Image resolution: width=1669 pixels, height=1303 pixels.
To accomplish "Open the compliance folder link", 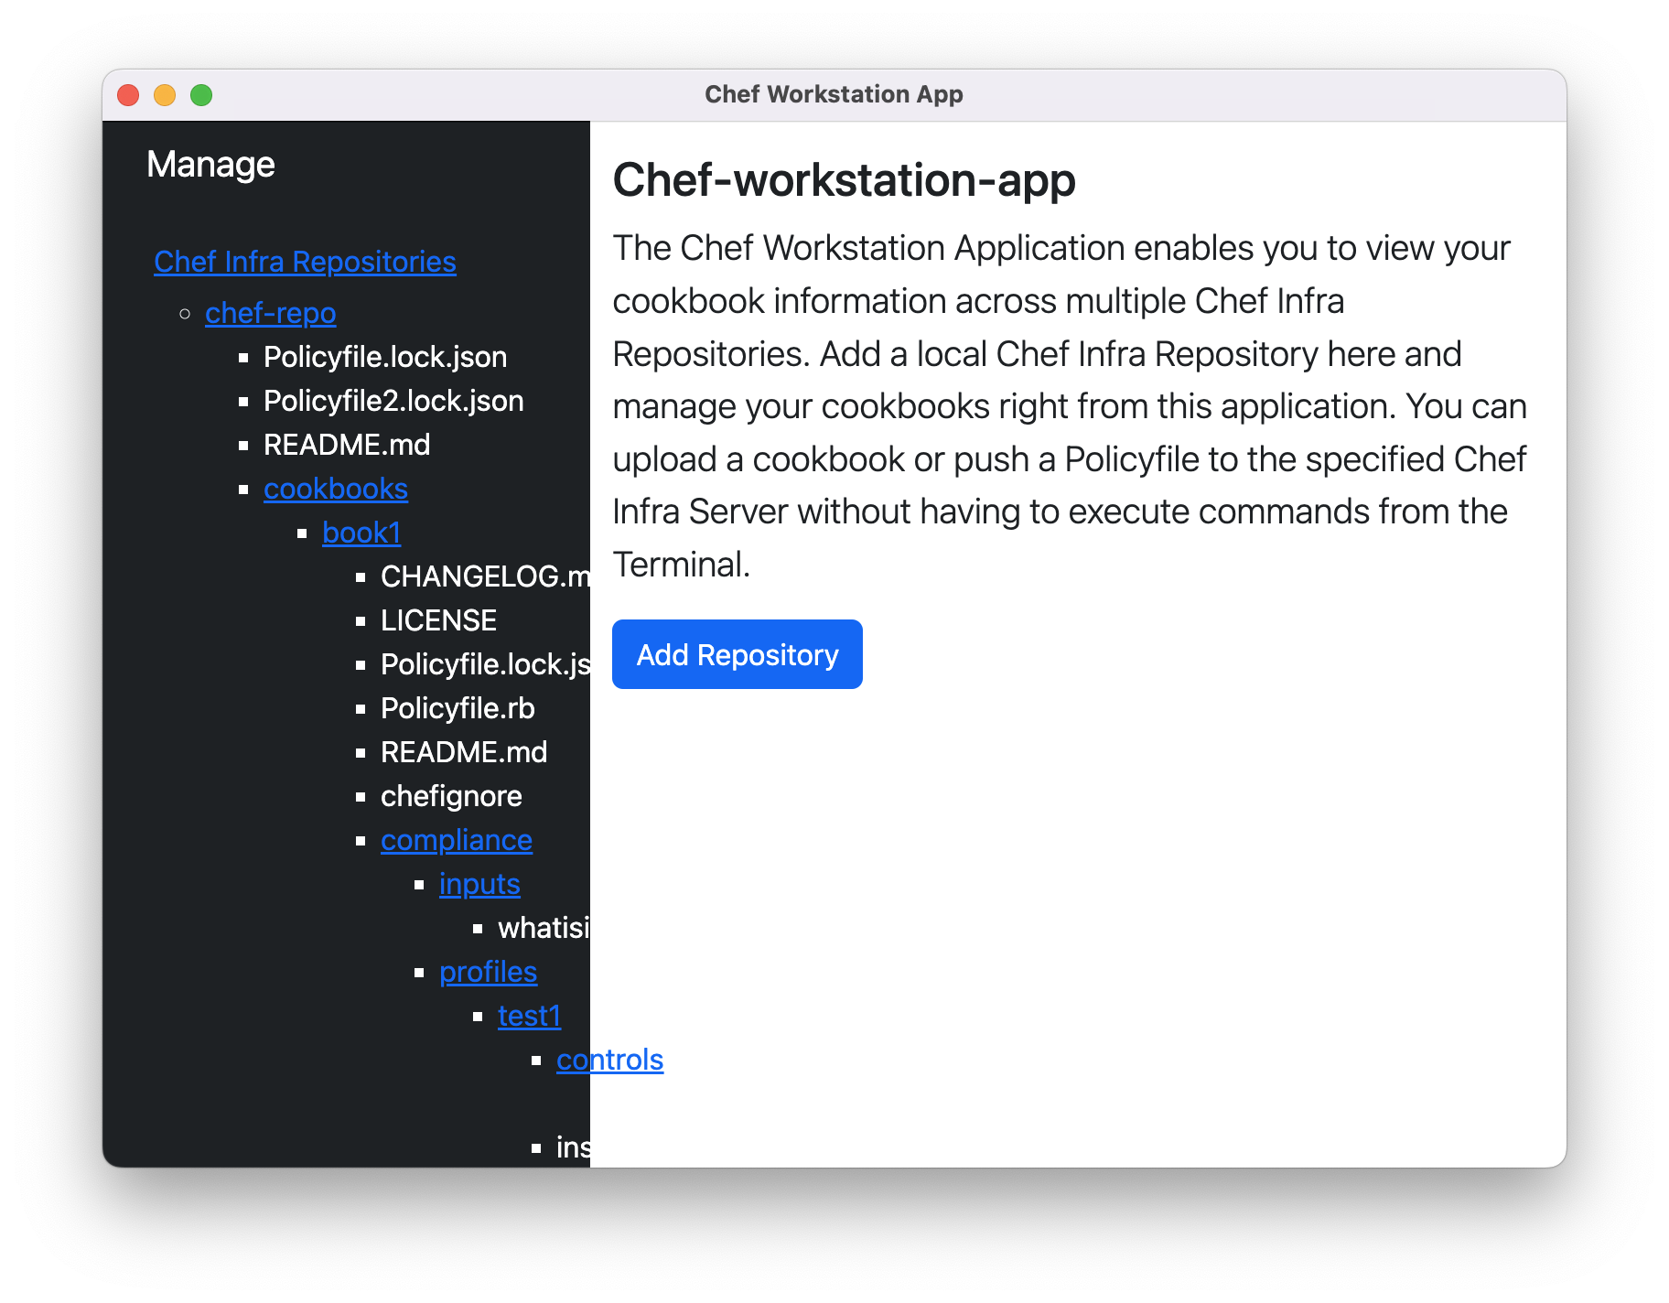I will pyautogui.click(x=457, y=840).
